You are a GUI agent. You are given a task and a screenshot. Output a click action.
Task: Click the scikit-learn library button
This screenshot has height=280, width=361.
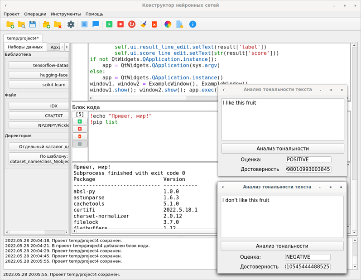(x=39, y=85)
